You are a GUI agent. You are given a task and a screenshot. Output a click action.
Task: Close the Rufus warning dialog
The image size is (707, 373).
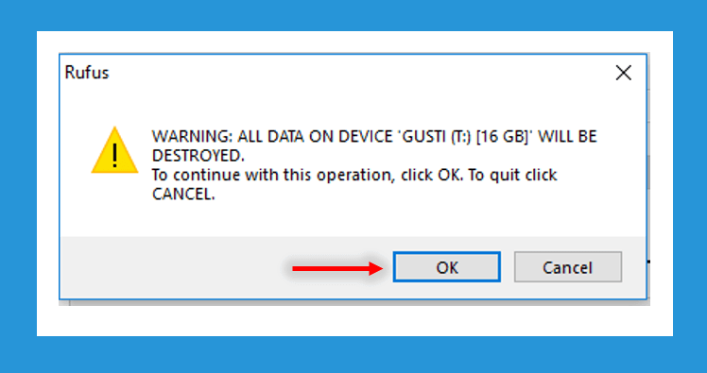click(623, 73)
